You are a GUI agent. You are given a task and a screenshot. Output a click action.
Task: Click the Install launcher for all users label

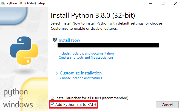point(92,98)
